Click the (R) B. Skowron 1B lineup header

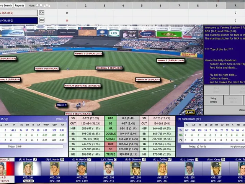click(136, 159)
